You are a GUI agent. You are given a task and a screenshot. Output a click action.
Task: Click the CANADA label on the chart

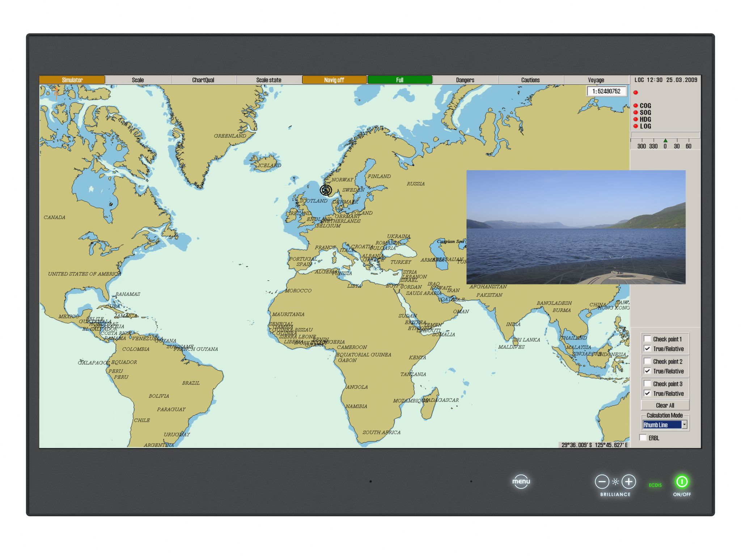tap(55, 218)
